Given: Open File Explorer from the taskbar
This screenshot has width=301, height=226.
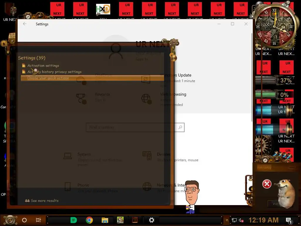Looking at the screenshot, I should [x=105, y=220].
